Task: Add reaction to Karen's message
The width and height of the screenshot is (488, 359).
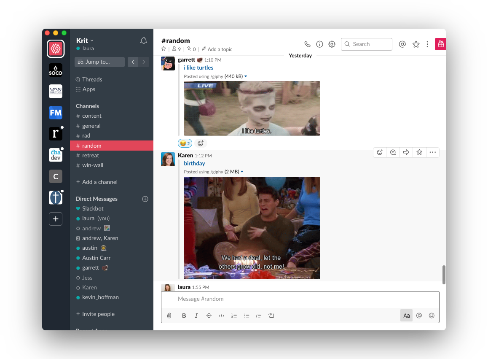Action: 380,152
